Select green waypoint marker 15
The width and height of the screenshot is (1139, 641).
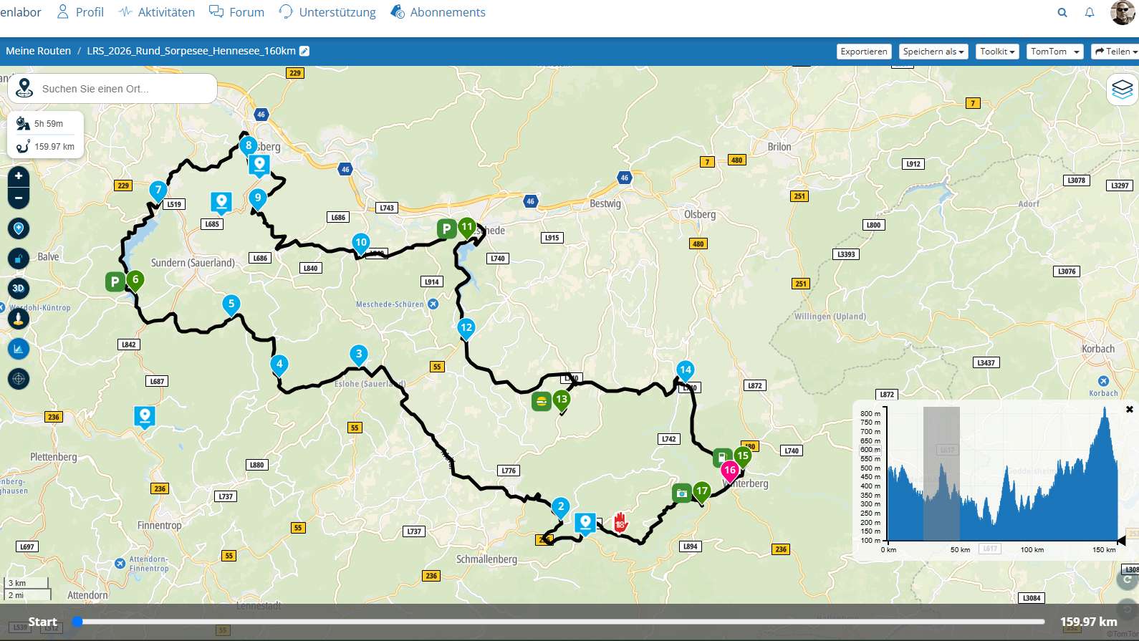(x=743, y=457)
